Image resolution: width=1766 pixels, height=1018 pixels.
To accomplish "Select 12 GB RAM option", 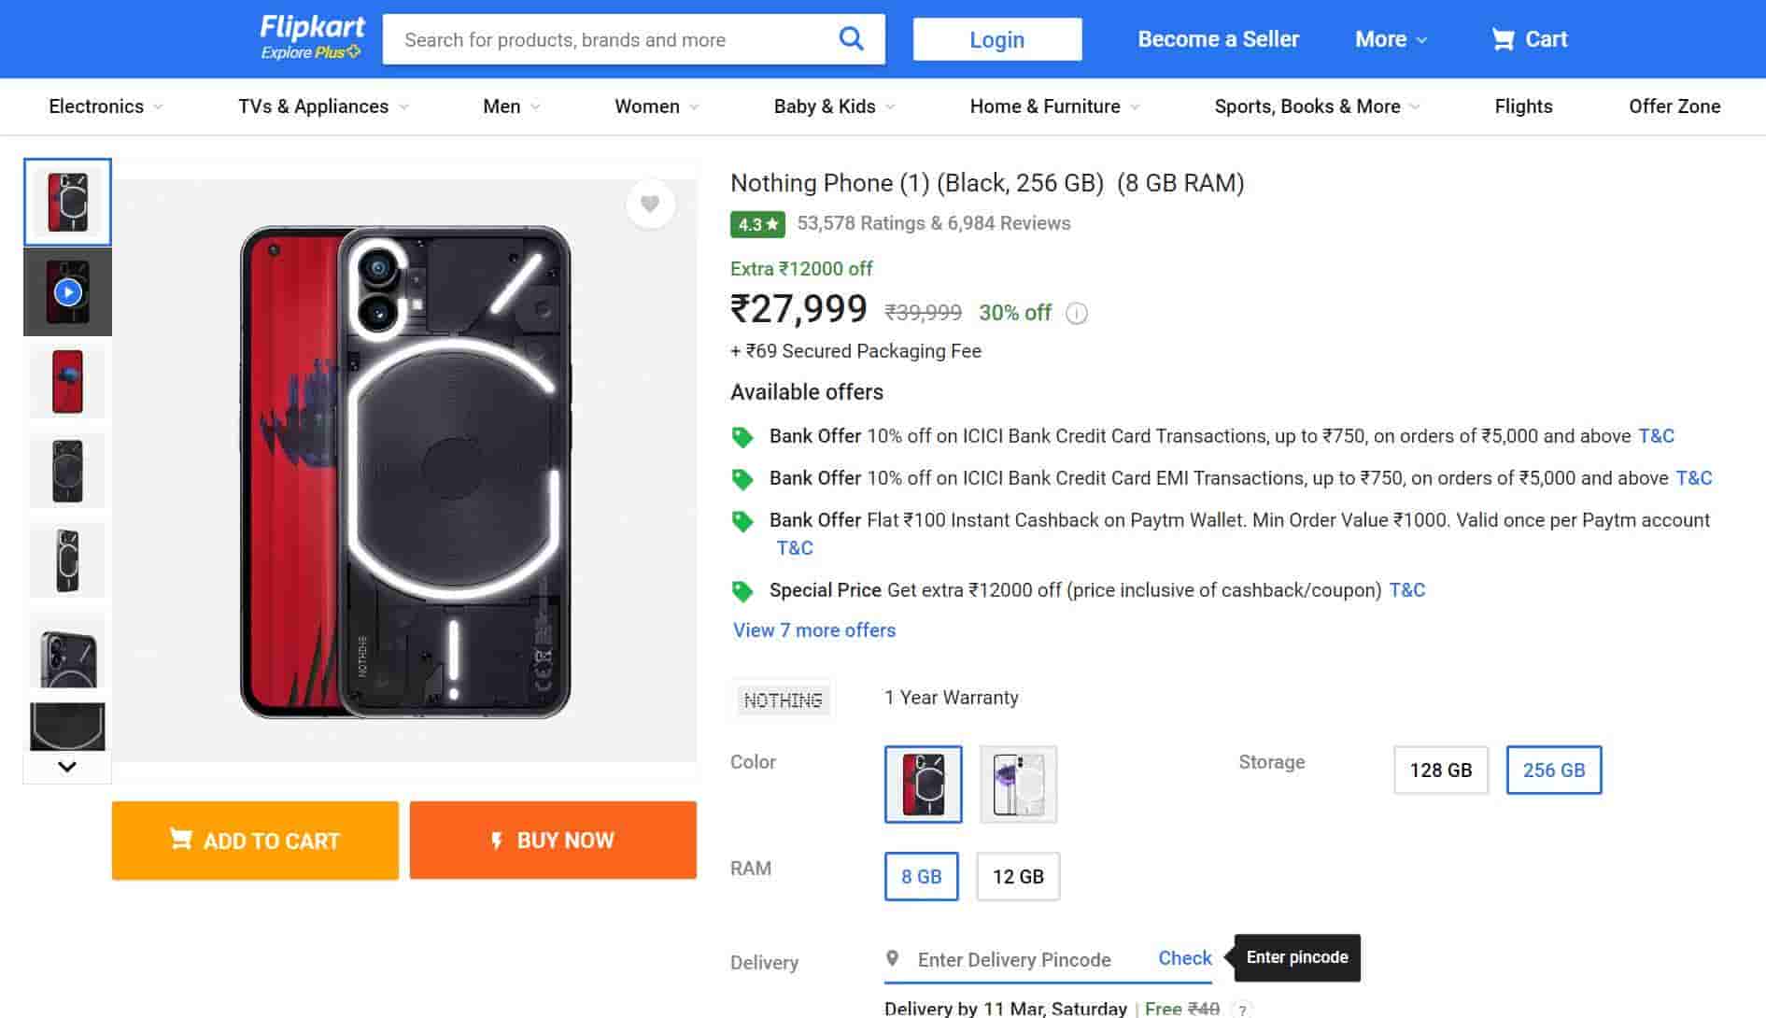I will click(x=1018, y=877).
